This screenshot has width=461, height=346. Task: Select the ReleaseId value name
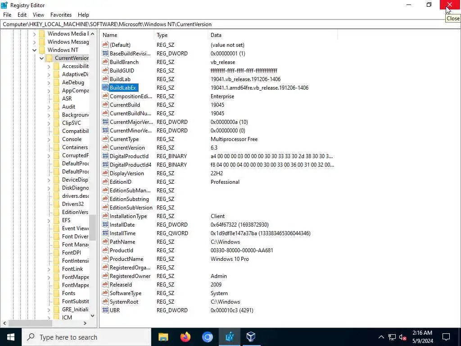click(121, 285)
